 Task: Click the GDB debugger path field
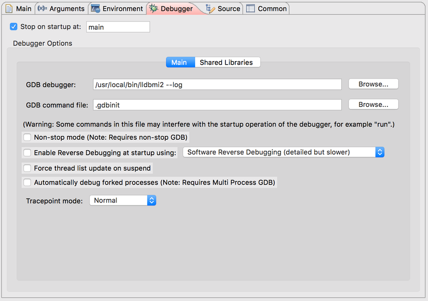tap(217, 85)
